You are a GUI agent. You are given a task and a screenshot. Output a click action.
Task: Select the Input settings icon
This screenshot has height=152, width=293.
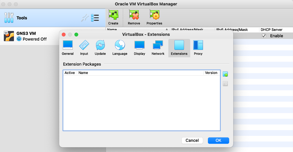(84, 48)
